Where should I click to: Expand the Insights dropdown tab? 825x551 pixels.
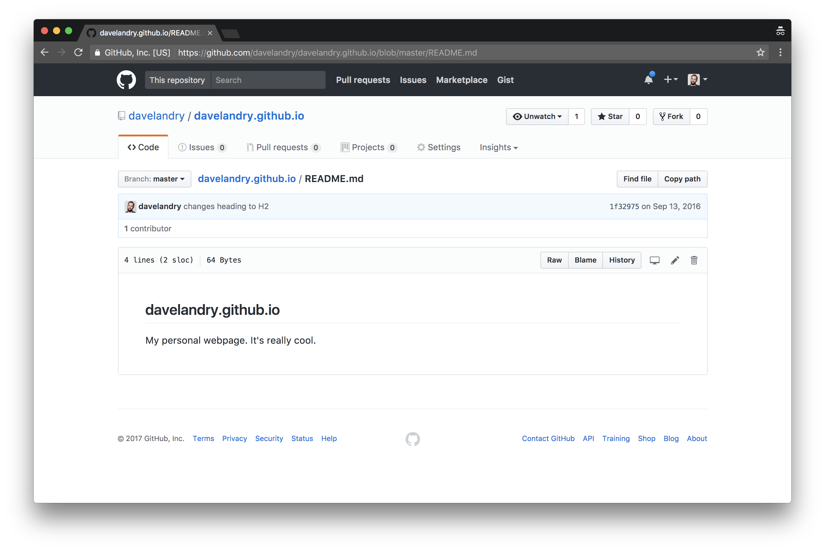click(499, 148)
